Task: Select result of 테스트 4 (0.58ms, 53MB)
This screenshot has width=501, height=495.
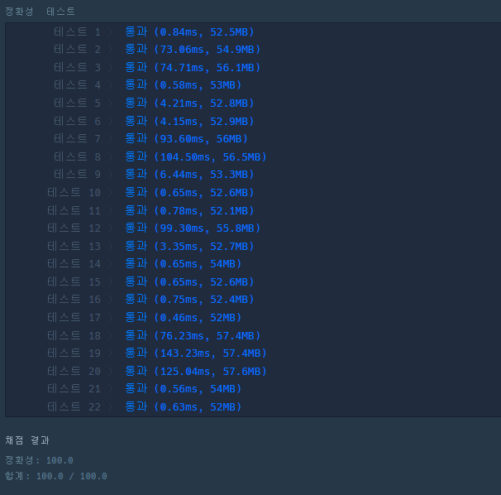Action: [183, 84]
